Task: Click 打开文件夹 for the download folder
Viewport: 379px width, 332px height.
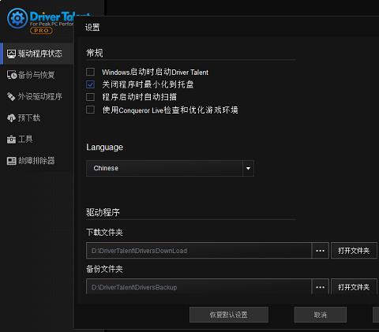Action: pyautogui.click(x=354, y=251)
